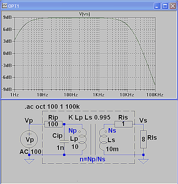
Task: Click the 10Hz frequency label
Action: point(42,95)
